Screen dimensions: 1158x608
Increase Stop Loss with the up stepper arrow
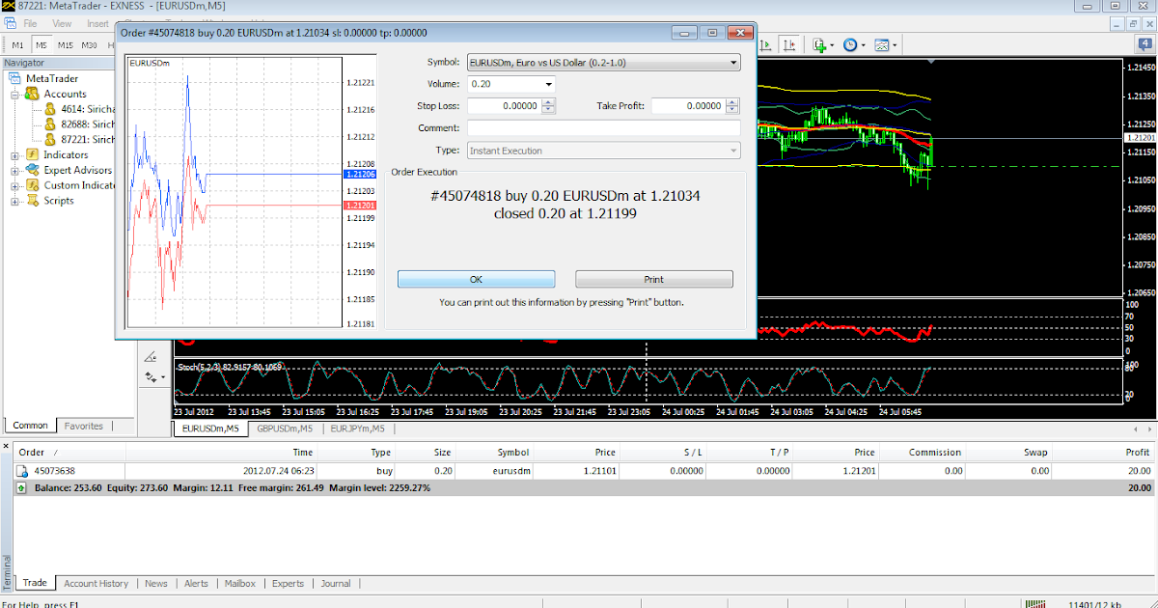[548, 102]
